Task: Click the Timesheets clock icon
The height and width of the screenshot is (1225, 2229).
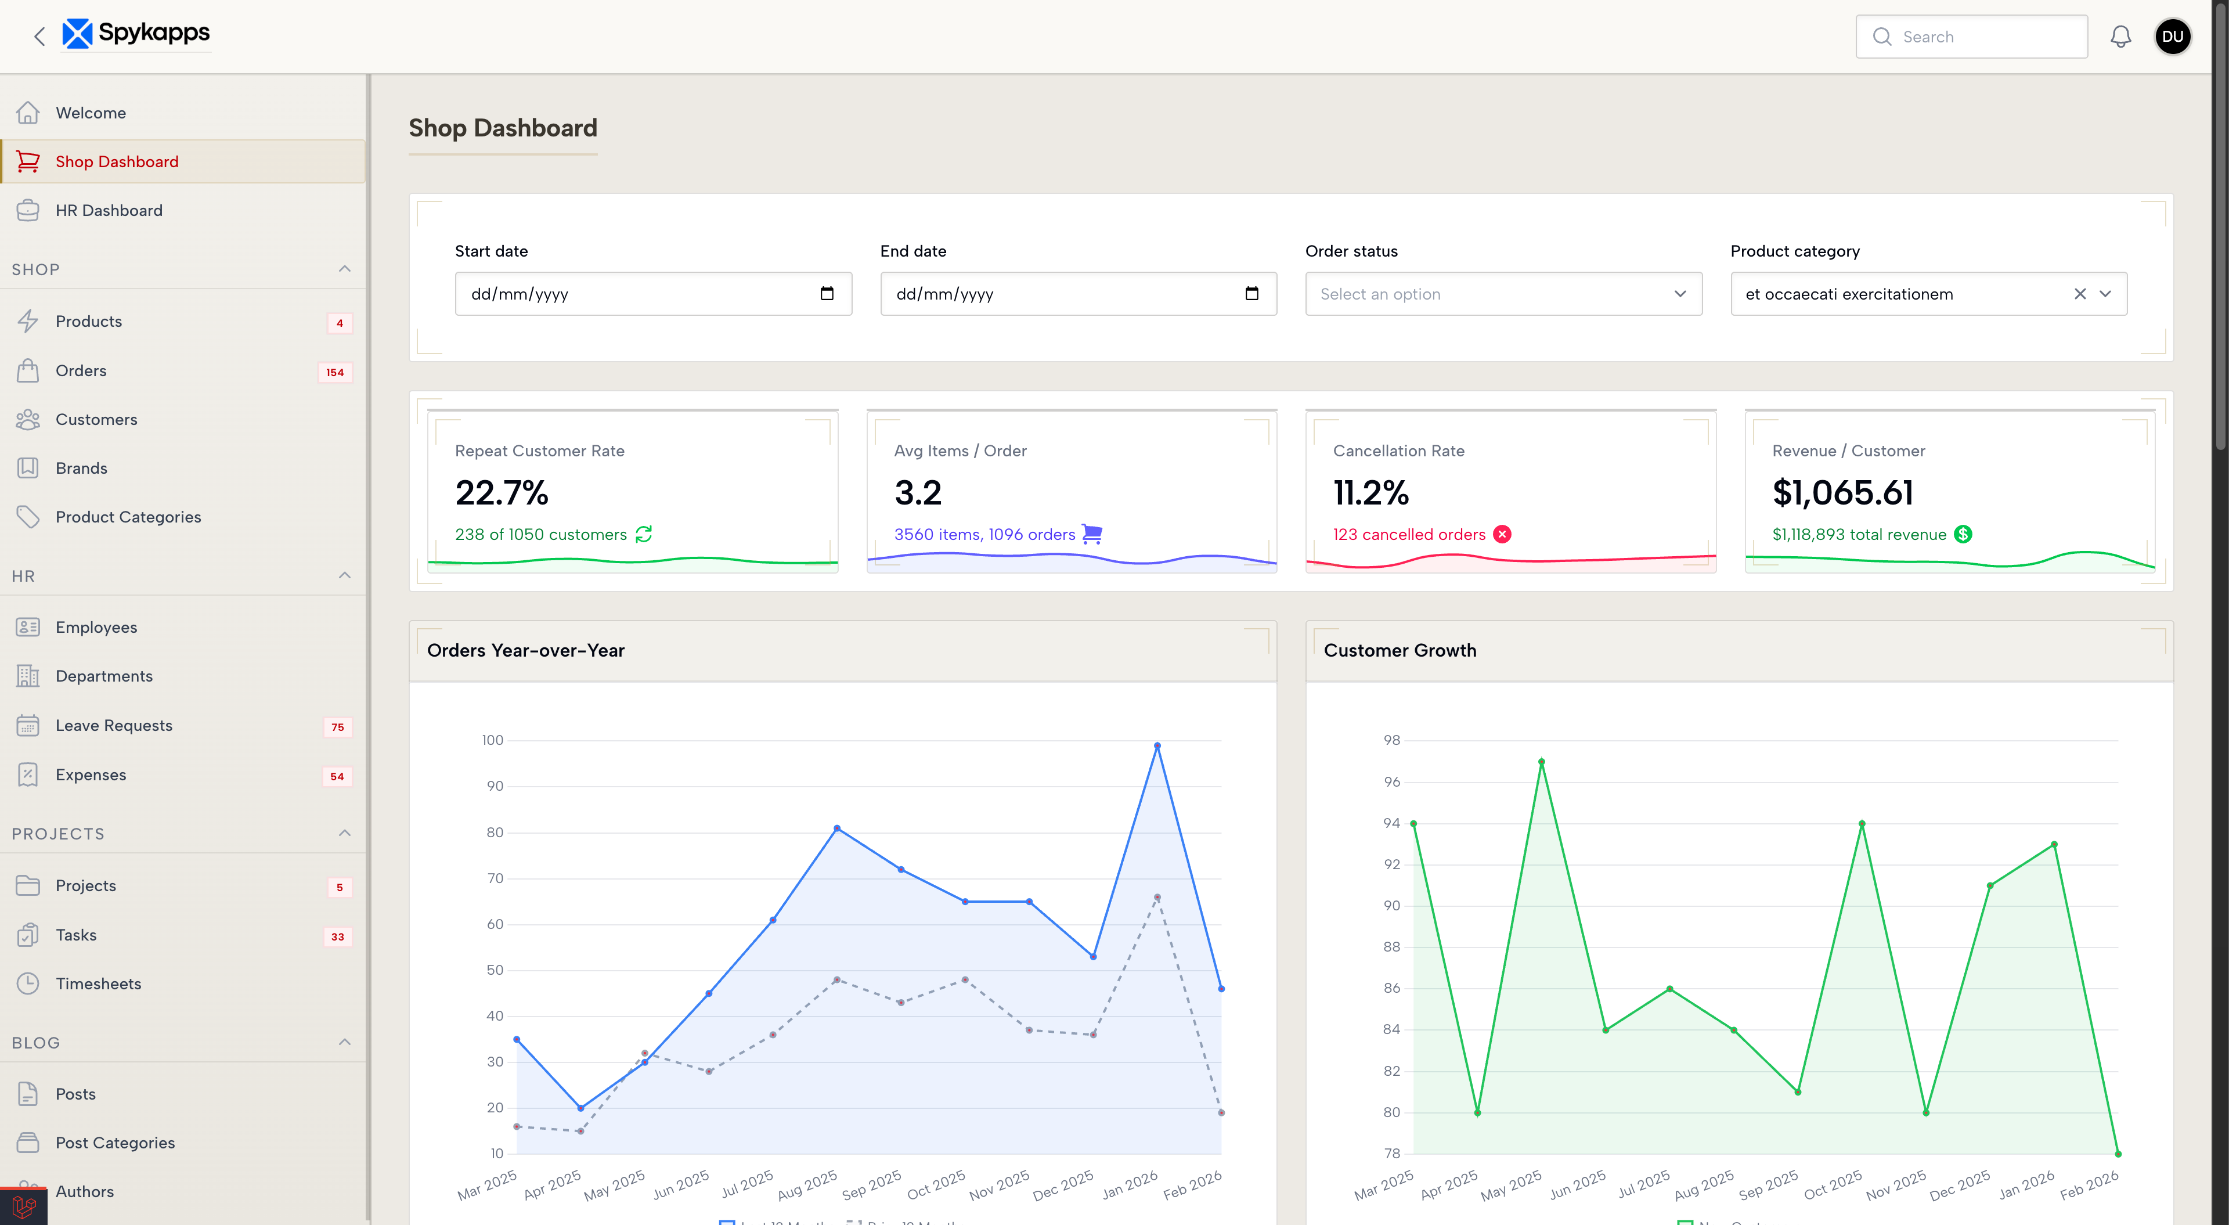Action: coord(28,983)
